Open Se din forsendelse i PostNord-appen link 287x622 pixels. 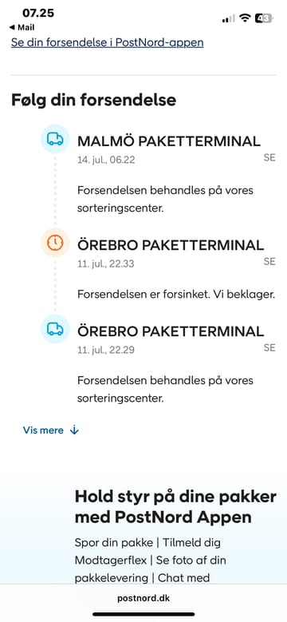108,42
